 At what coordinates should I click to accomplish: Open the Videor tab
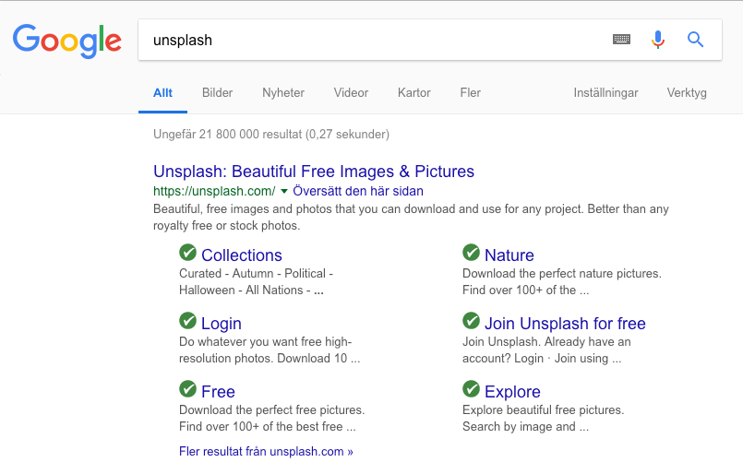click(x=351, y=93)
